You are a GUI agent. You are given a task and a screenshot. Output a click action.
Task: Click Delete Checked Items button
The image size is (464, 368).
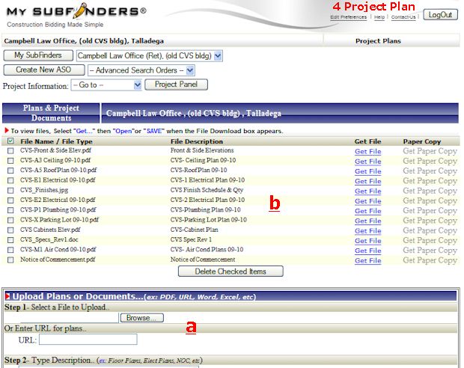point(231,272)
